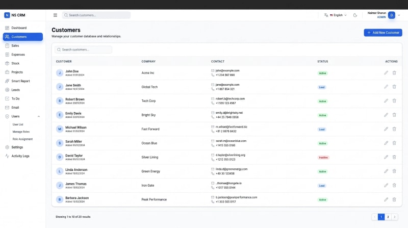Screen dimensions: 408x228
Task: Delete James Thomas customer row
Action: (x=394, y=185)
